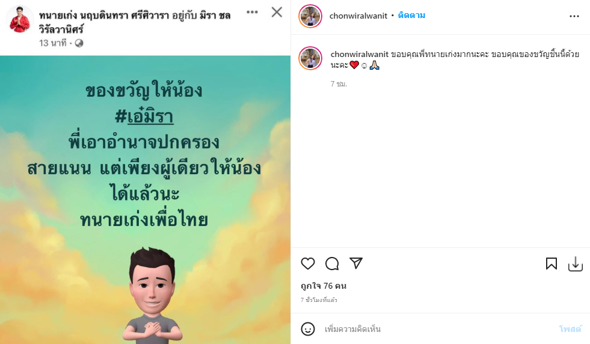Screen dimensions: 590x344
Task: Click the 13 นาที post timestamp
Action: pos(53,43)
